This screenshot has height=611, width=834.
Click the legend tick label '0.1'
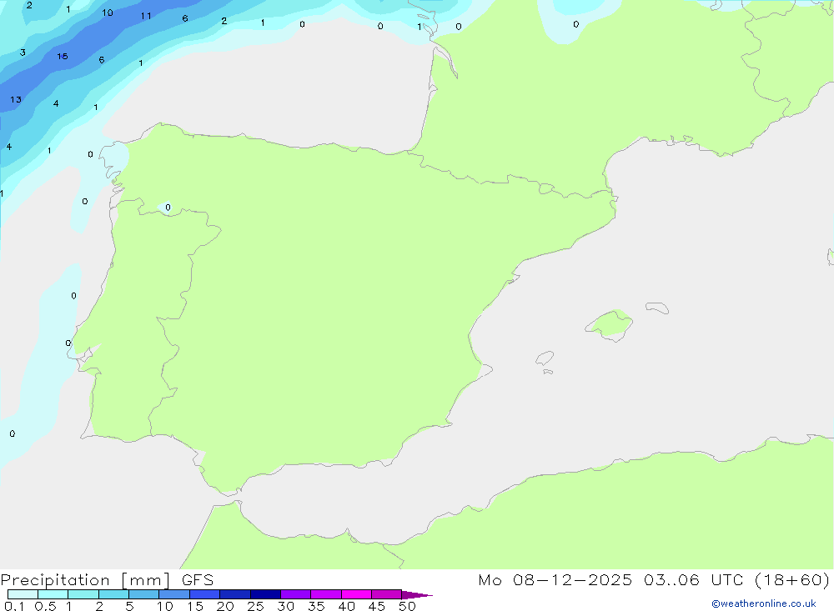click(x=14, y=606)
